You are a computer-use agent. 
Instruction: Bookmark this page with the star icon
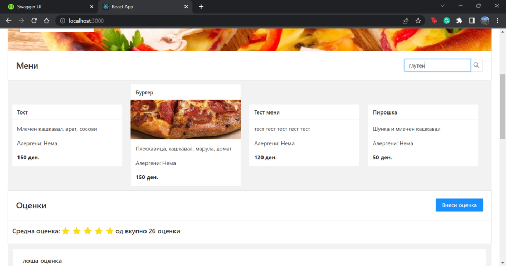418,21
